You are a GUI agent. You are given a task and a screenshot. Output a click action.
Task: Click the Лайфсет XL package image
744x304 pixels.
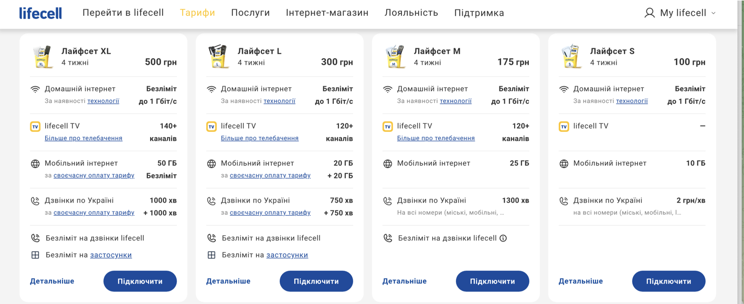click(x=42, y=57)
